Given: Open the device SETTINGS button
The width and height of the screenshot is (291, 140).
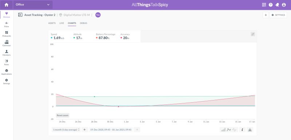Looking at the screenshot, I should point(278,15).
